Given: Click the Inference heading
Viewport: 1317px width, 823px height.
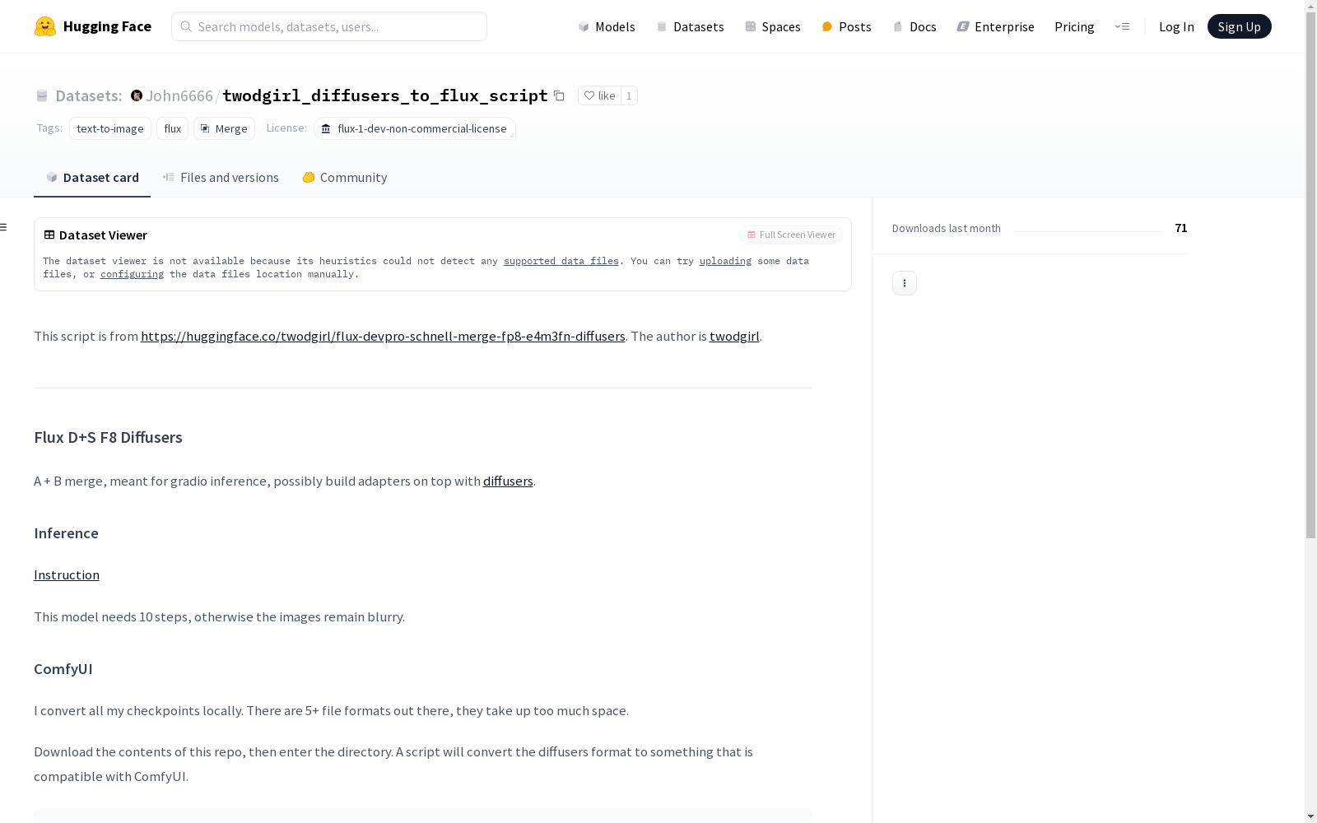Looking at the screenshot, I should click(x=66, y=533).
